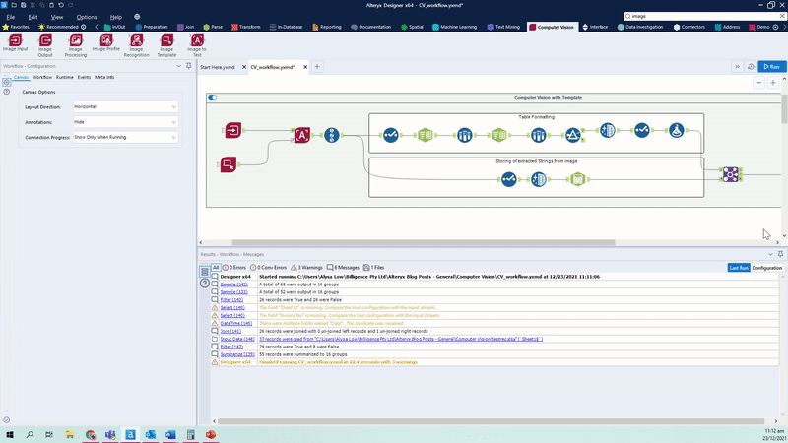Image resolution: width=788 pixels, height=443 pixels.
Task: Click the DateTime node in Storing container
Action: click(577, 179)
